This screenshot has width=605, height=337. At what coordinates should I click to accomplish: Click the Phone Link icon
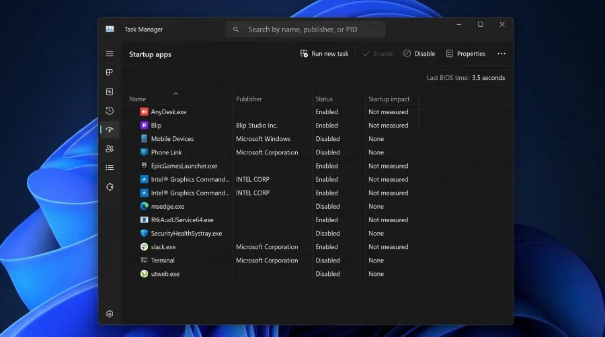click(144, 152)
